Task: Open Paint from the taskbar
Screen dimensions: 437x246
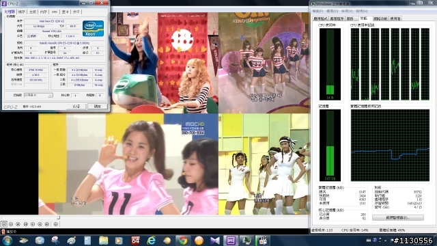Action: pos(72,241)
